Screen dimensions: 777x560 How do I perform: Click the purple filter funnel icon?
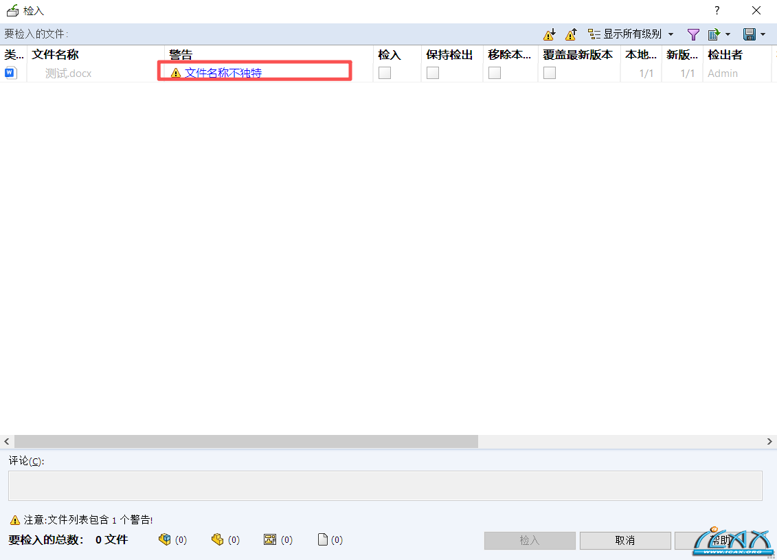(693, 34)
